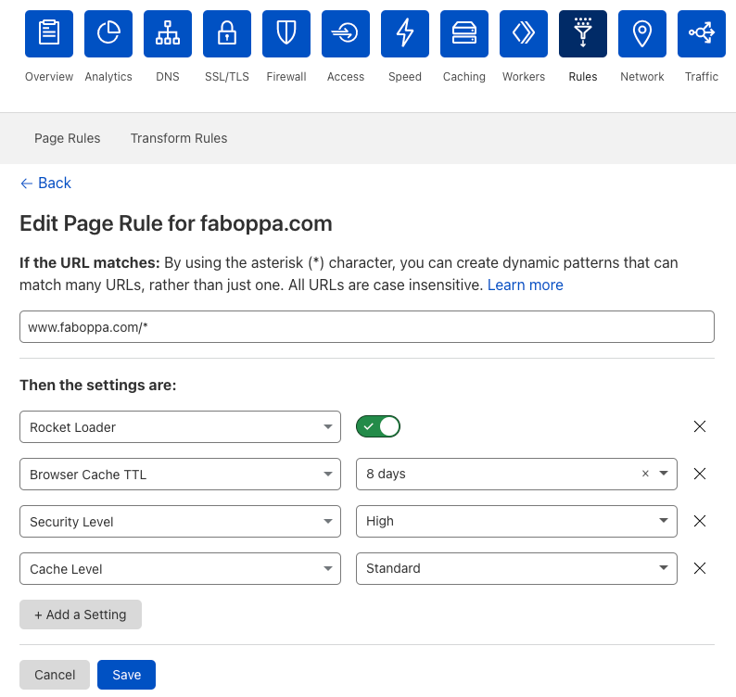Clear the 8 days value with small x
Screen dimensions: 736x697
pos(645,474)
